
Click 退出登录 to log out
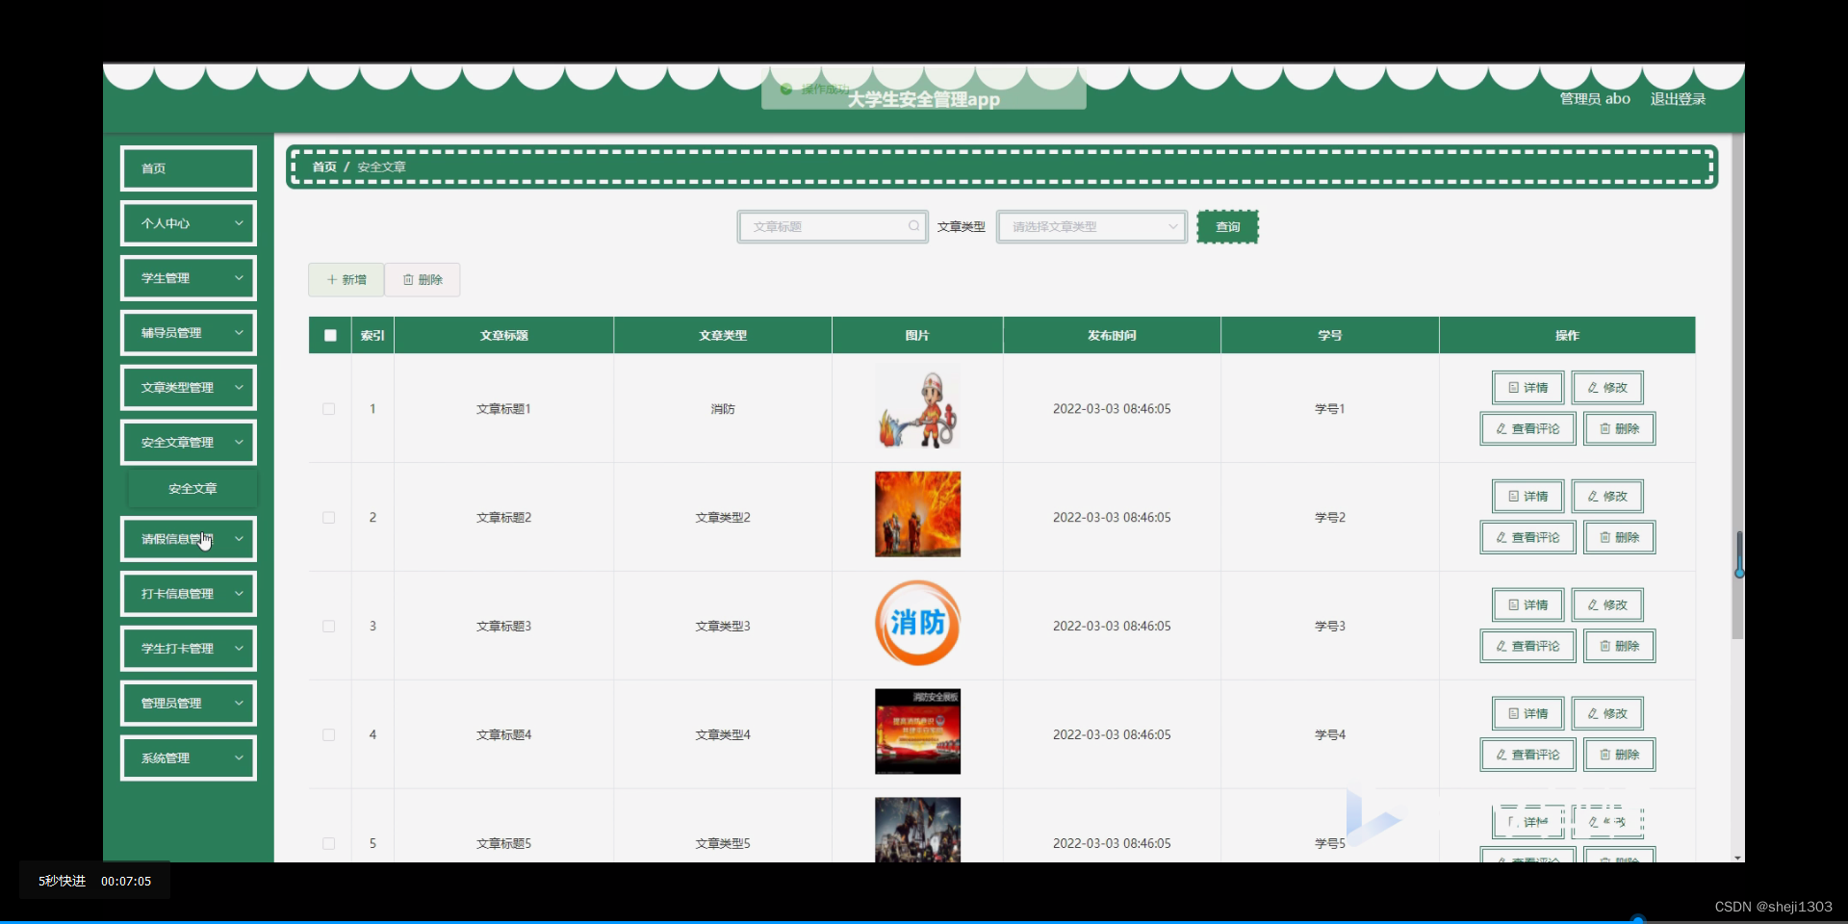pyautogui.click(x=1678, y=98)
